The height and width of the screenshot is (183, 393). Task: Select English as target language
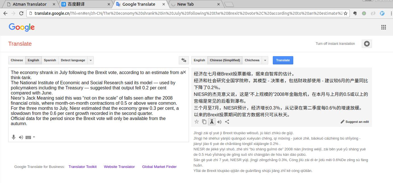(x=199, y=60)
